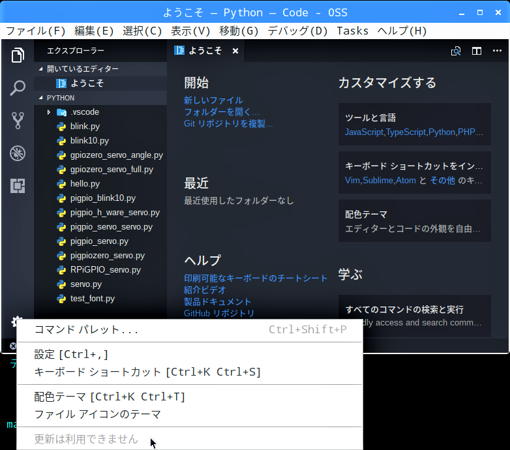Open the 移動(G) menu
The width and height of the screenshot is (510, 450).
point(239,31)
